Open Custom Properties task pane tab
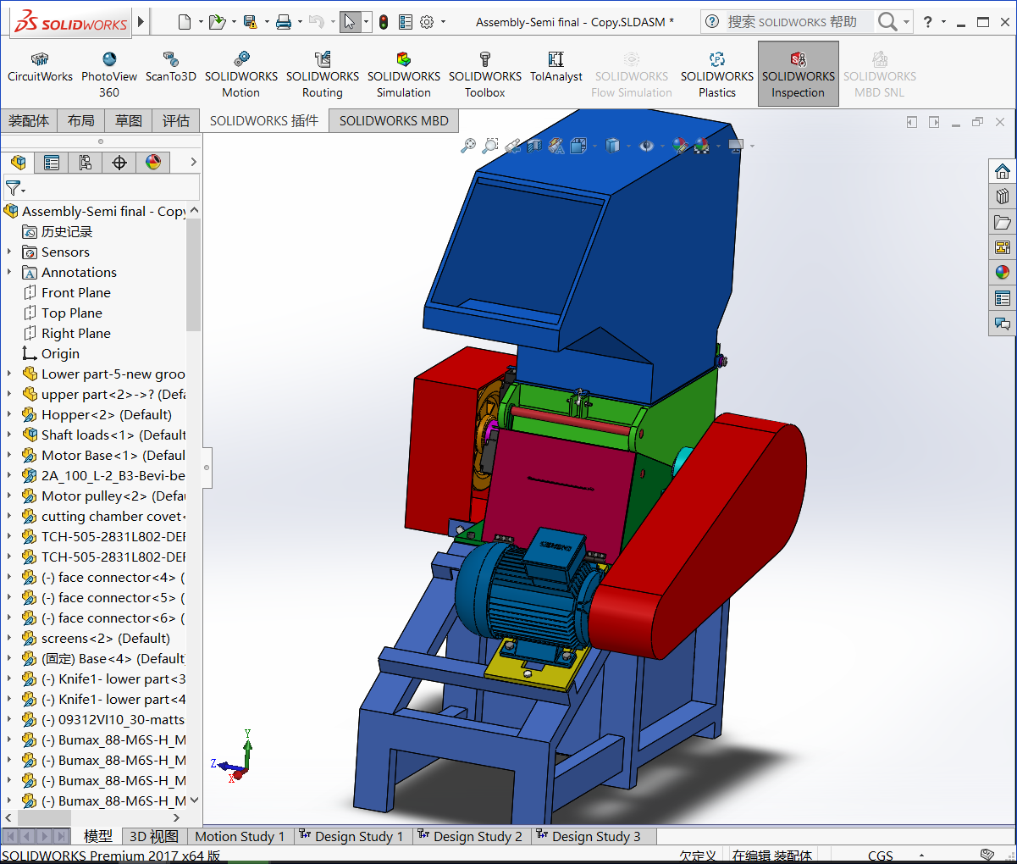The height and width of the screenshot is (864, 1017). [x=1003, y=298]
